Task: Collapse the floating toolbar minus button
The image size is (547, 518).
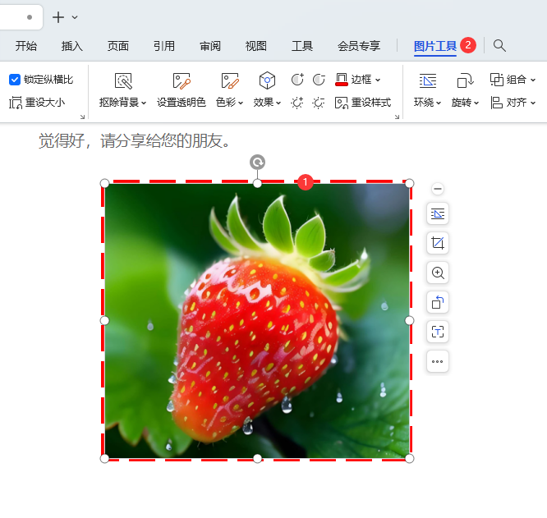Action: (438, 189)
